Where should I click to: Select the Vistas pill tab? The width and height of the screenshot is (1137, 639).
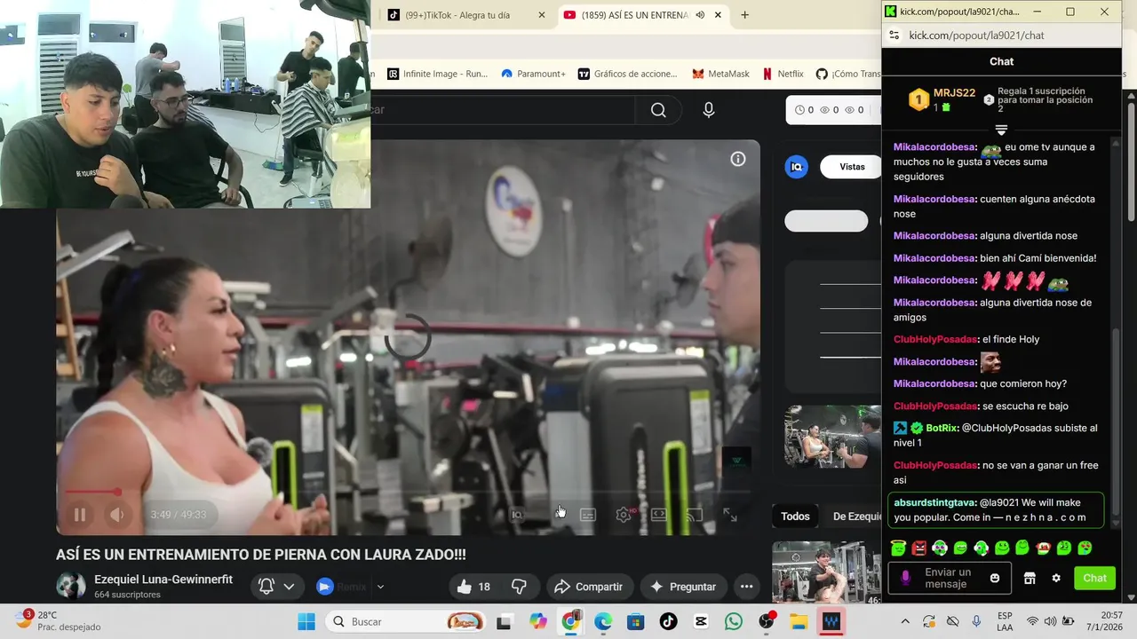(x=851, y=167)
